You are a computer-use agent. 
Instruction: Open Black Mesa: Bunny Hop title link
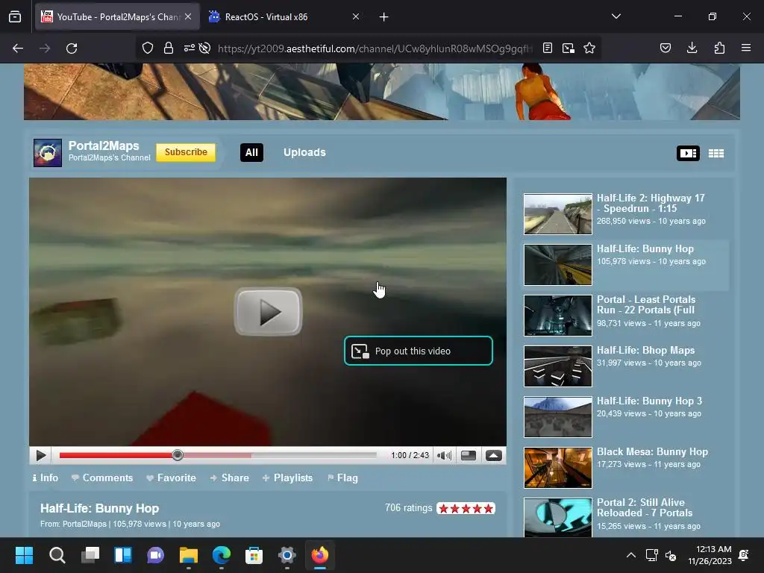click(652, 451)
